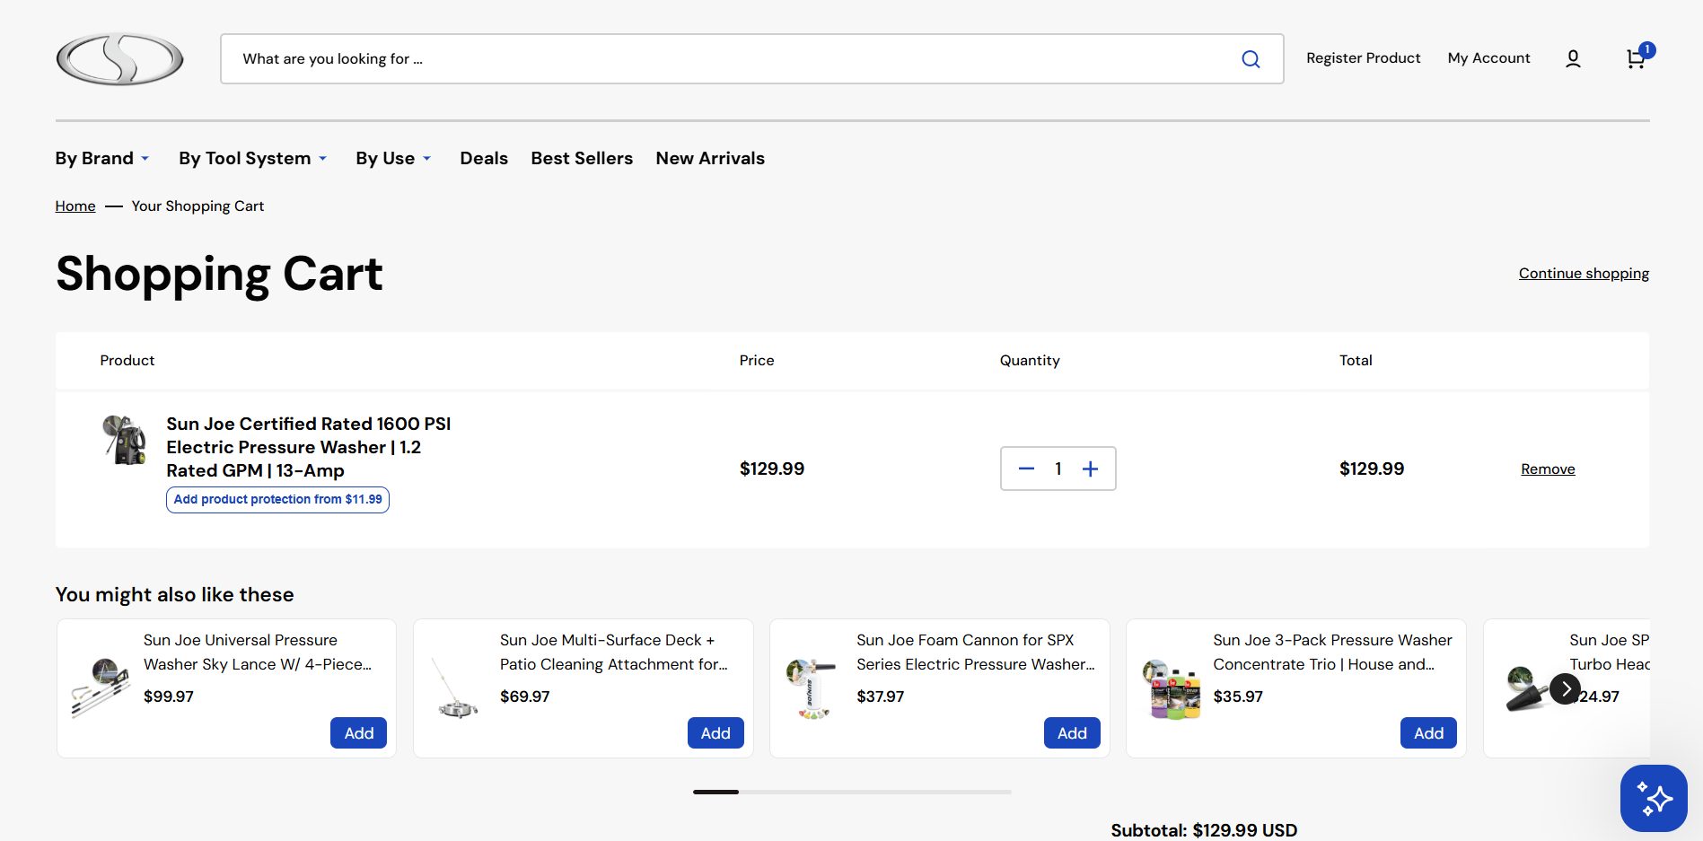Click the $99.97 Sky Lance price

(x=169, y=696)
